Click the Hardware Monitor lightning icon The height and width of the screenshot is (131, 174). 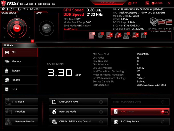click(x=8, y=122)
